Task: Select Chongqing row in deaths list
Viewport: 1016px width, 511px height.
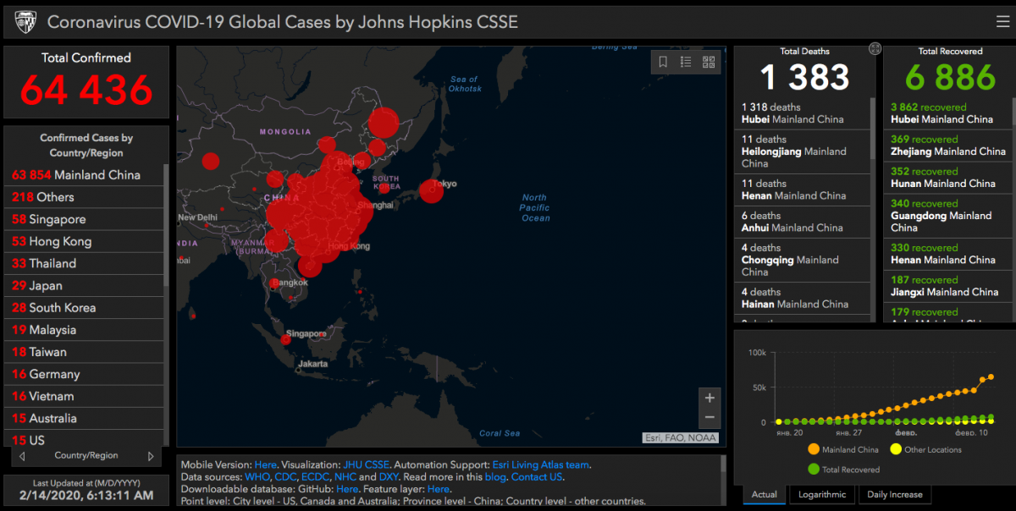Action: [802, 260]
